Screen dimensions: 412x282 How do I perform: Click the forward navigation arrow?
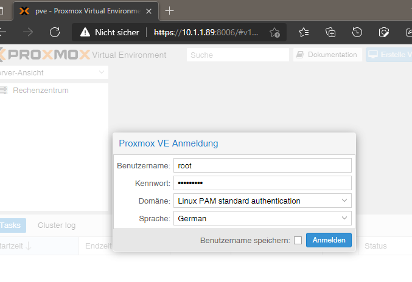[28, 32]
